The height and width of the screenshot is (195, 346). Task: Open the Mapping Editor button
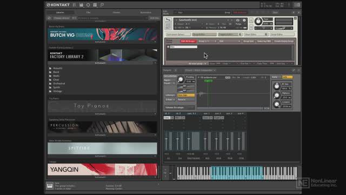coord(230,35)
